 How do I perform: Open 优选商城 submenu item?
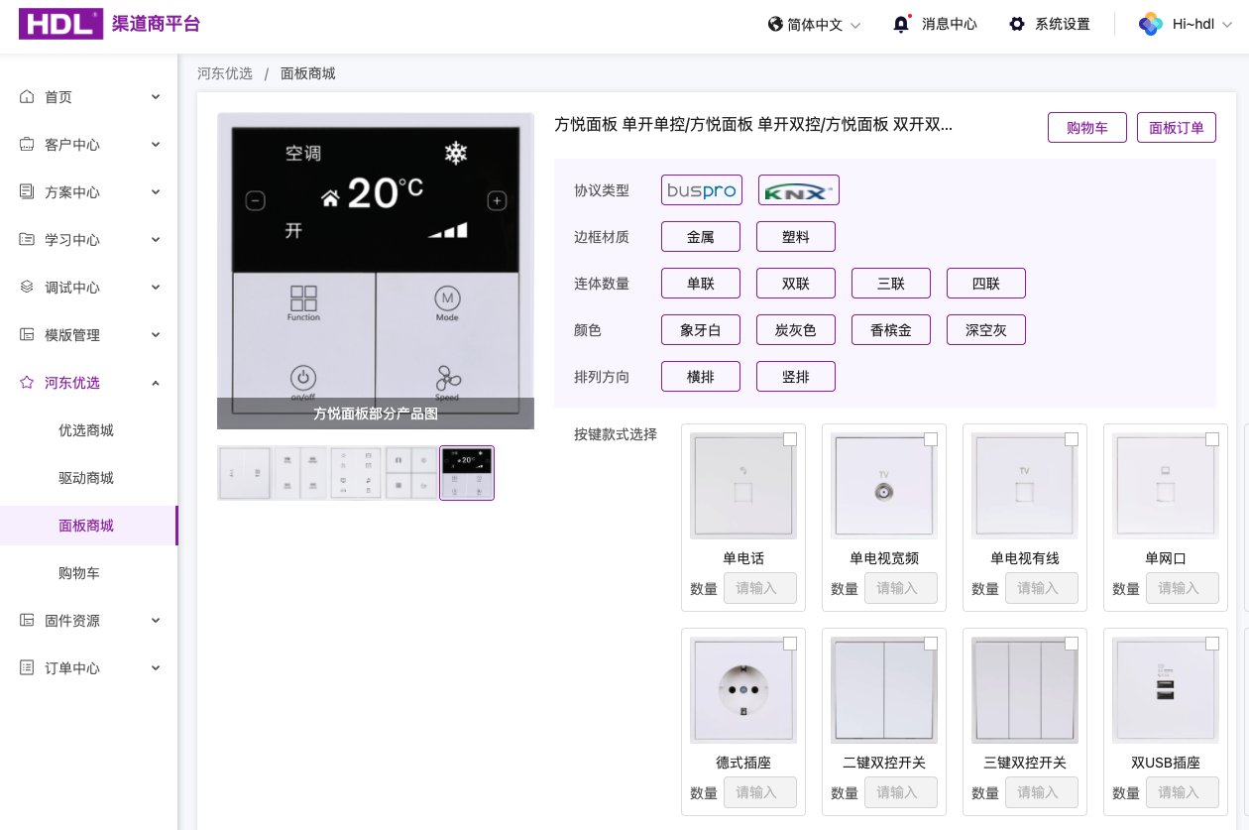click(x=88, y=430)
